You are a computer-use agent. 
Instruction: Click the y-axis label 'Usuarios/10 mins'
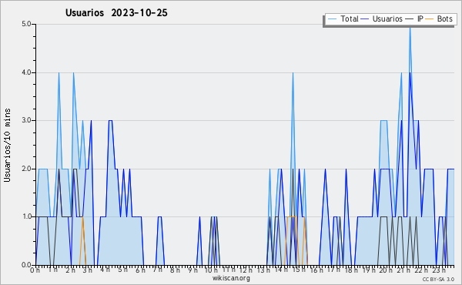click(x=7, y=145)
